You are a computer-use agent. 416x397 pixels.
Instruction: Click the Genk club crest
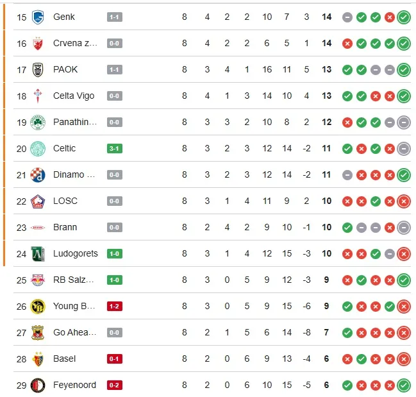38,17
